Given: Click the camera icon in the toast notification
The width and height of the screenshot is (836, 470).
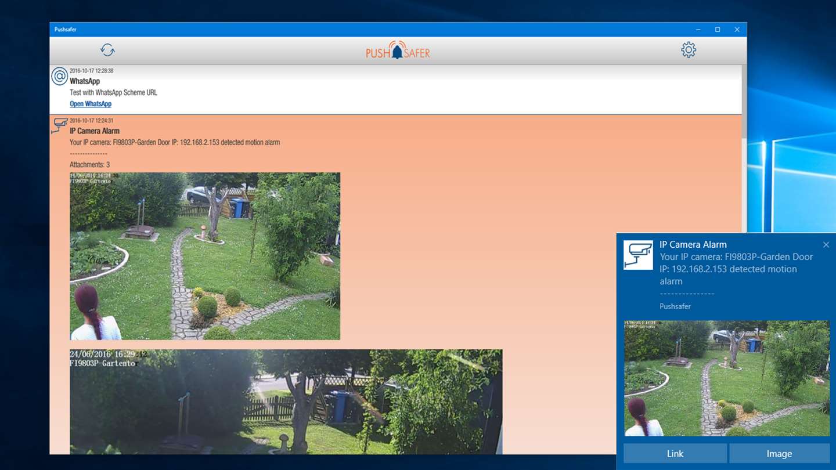Looking at the screenshot, I should click(x=638, y=255).
